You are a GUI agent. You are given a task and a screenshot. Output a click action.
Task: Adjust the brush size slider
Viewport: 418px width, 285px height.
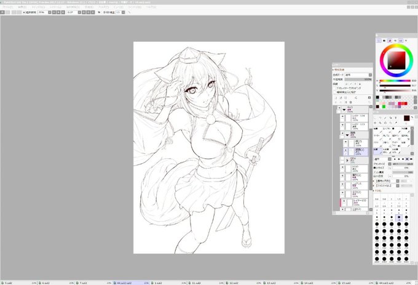tap(403, 164)
